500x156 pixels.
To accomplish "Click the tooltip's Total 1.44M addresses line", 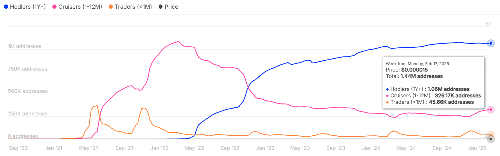I will coord(414,76).
